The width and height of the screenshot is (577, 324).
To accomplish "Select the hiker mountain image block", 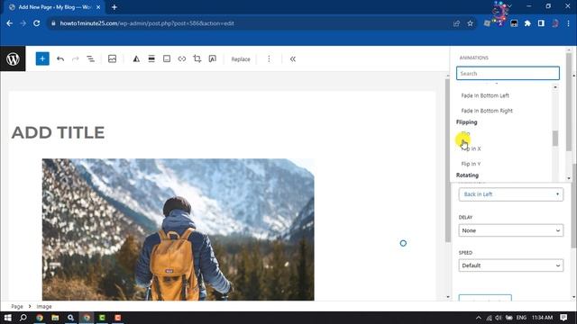I will coord(179,229).
